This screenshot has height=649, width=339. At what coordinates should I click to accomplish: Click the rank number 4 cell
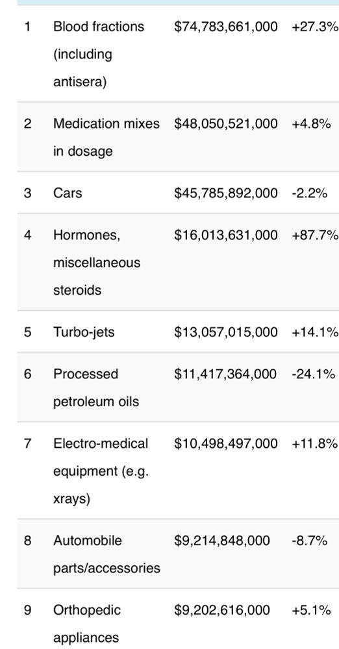[27, 235]
